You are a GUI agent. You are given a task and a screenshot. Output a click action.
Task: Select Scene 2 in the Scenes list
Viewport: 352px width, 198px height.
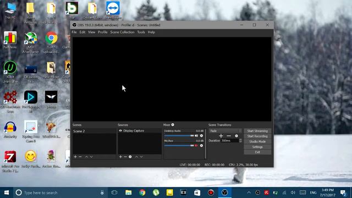(x=94, y=131)
